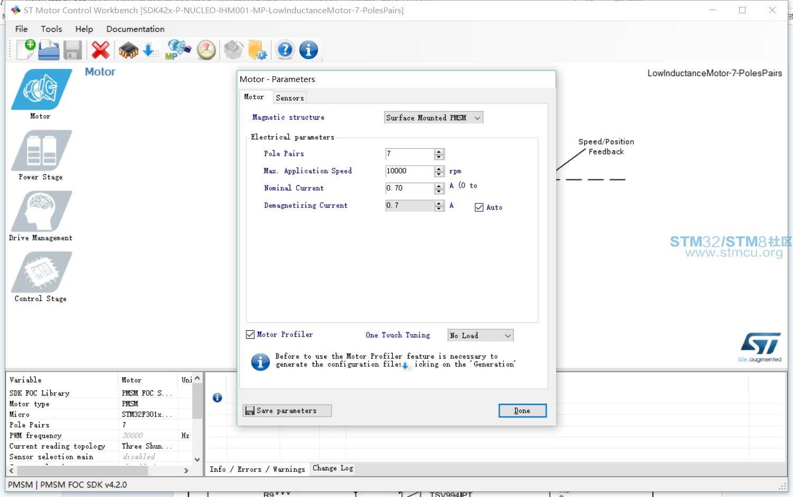Click the variable list scroll-right arrow

pyautogui.click(x=186, y=470)
